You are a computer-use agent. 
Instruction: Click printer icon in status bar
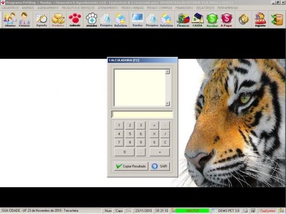pos(246,211)
